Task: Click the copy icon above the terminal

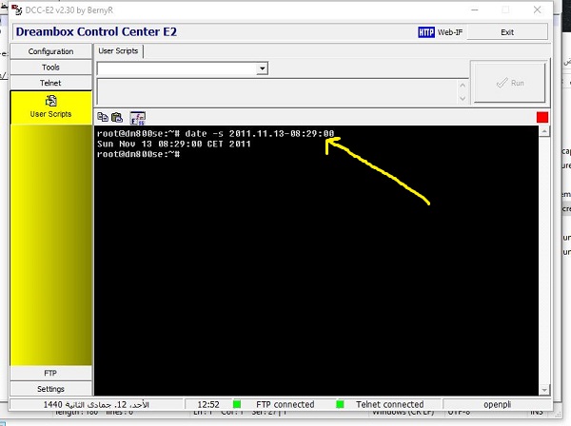Action: (103, 117)
